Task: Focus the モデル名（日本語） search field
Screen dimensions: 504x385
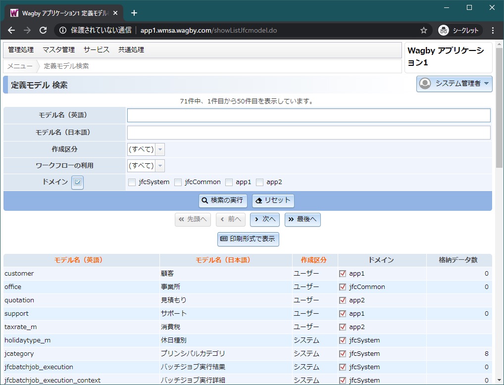Action: point(308,133)
